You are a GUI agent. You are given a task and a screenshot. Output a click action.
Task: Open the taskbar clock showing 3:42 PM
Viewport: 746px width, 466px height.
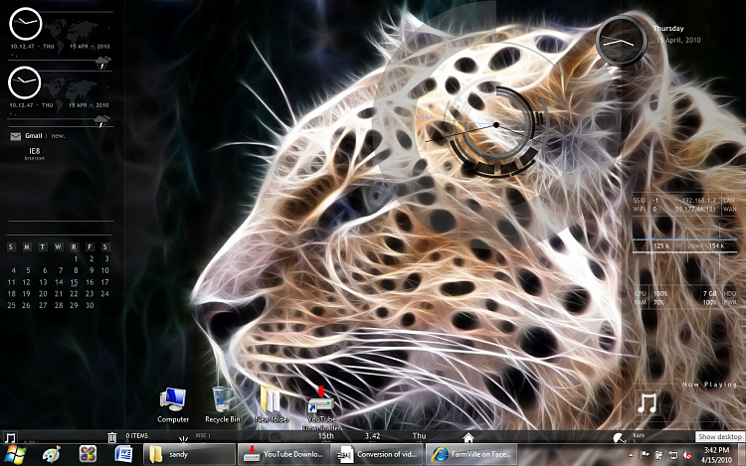tap(716, 450)
